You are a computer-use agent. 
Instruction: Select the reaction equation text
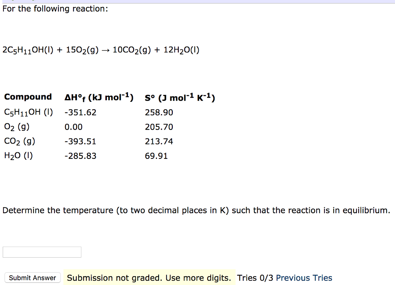(100, 49)
